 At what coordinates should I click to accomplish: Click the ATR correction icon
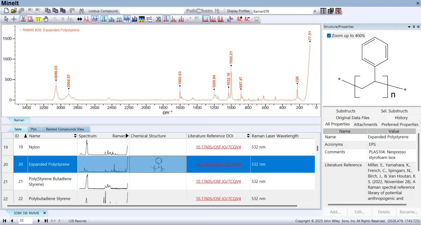point(256,19)
